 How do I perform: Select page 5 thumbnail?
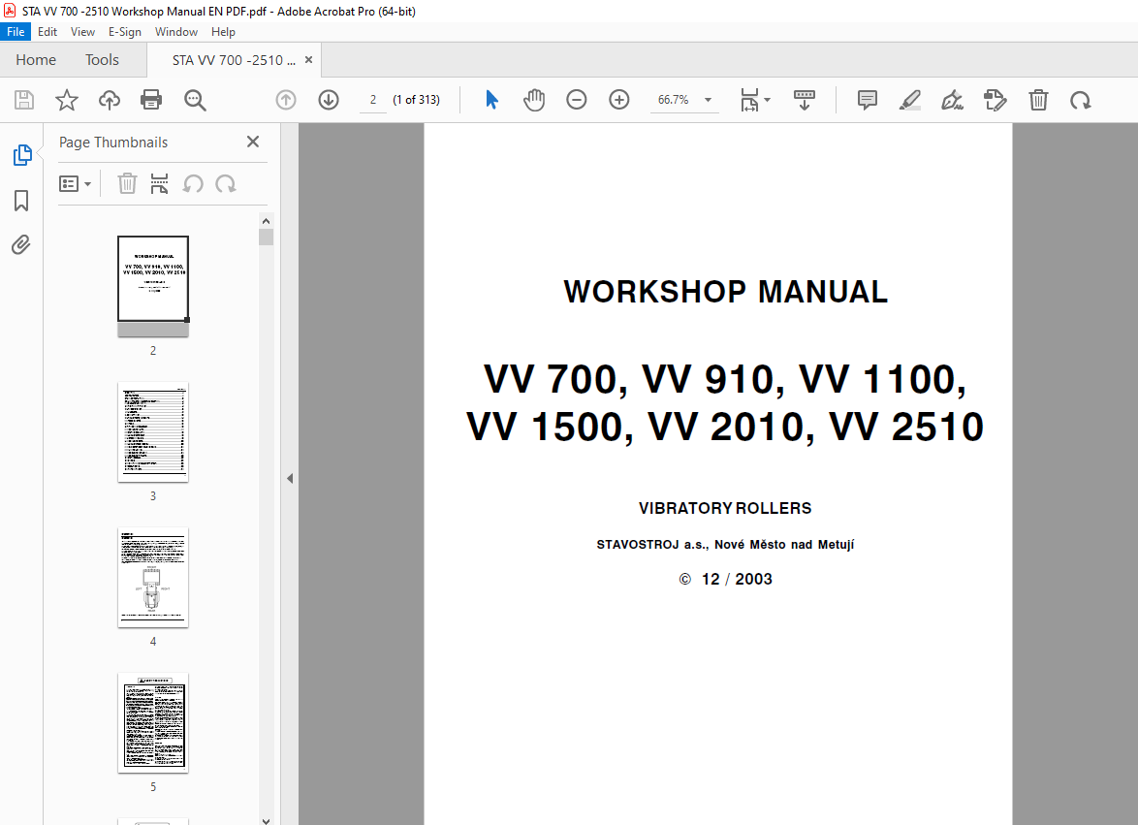click(x=153, y=722)
